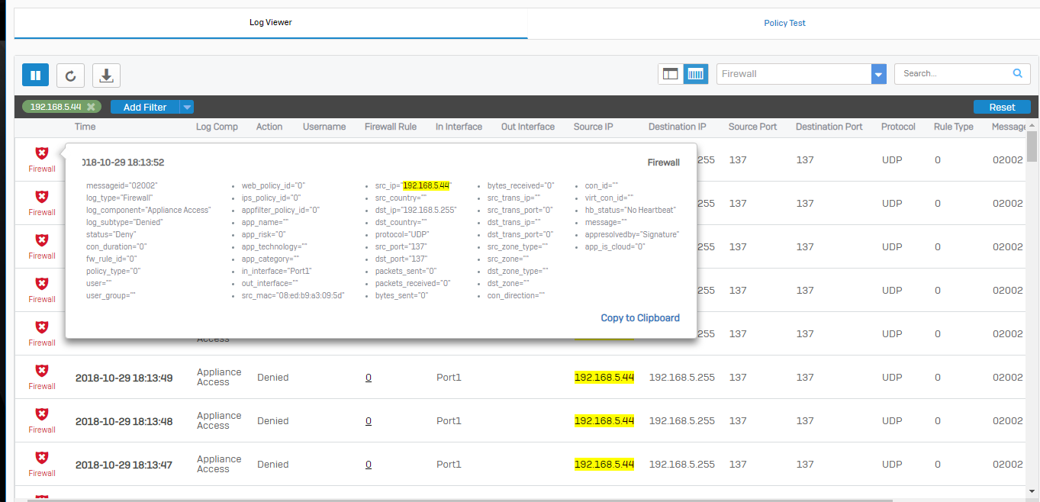
Task: Pause the live log updates
Action: tap(35, 75)
